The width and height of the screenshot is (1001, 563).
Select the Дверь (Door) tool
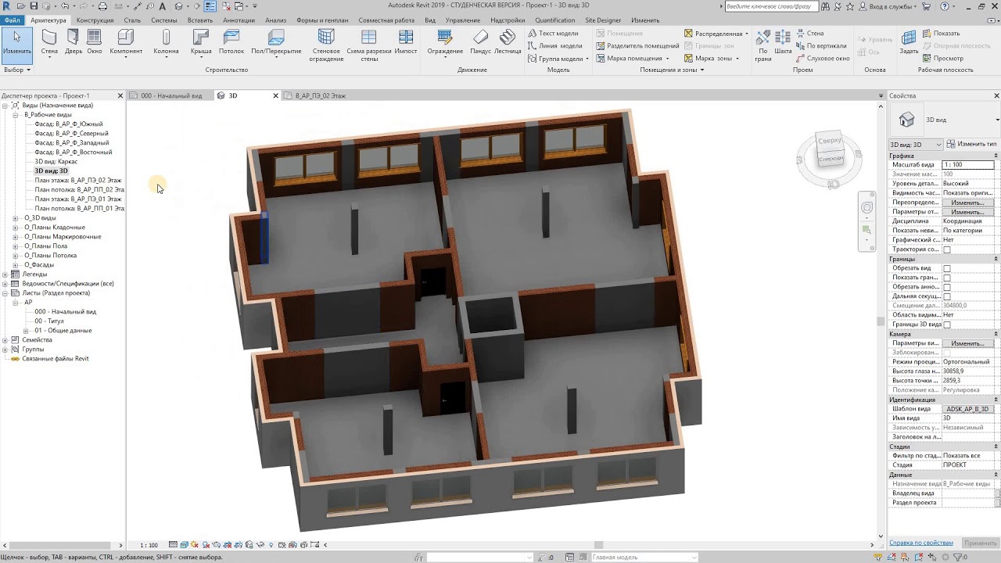coord(74,43)
